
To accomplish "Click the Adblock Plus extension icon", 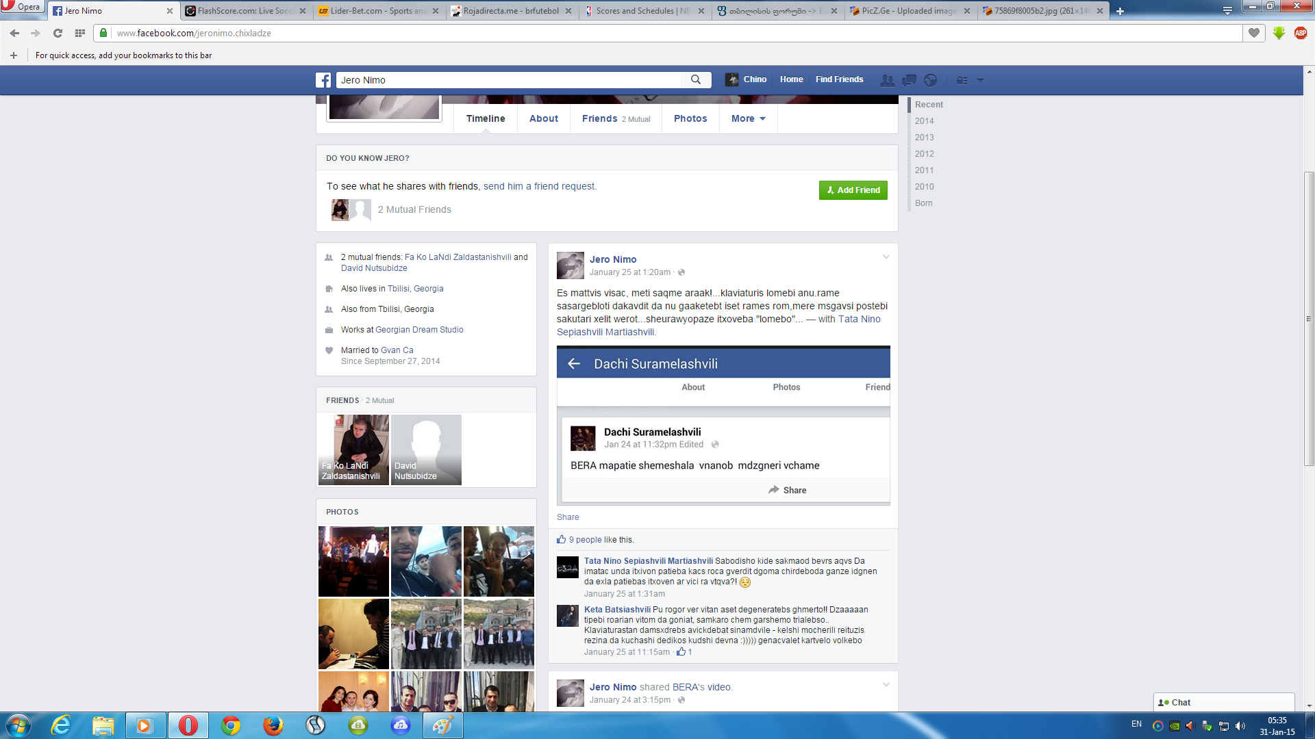I will click(x=1301, y=33).
